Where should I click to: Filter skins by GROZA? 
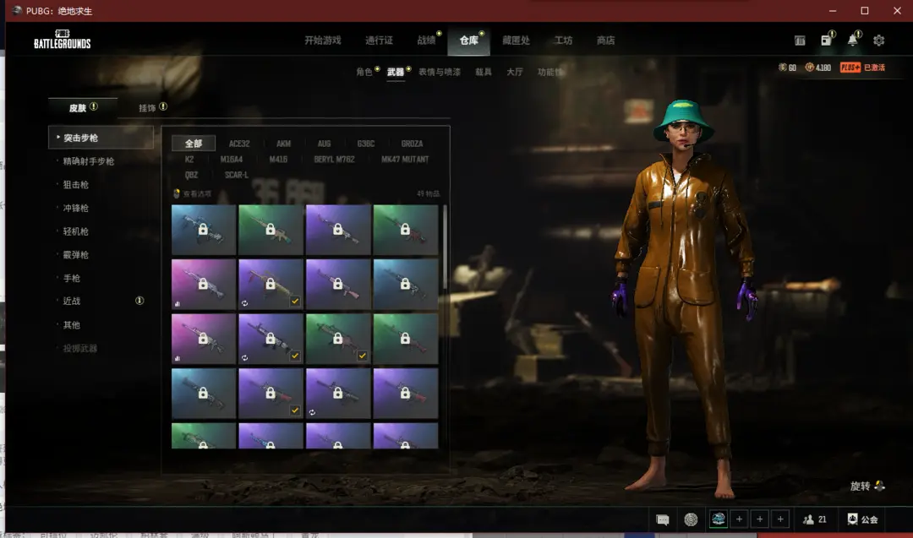click(x=413, y=143)
